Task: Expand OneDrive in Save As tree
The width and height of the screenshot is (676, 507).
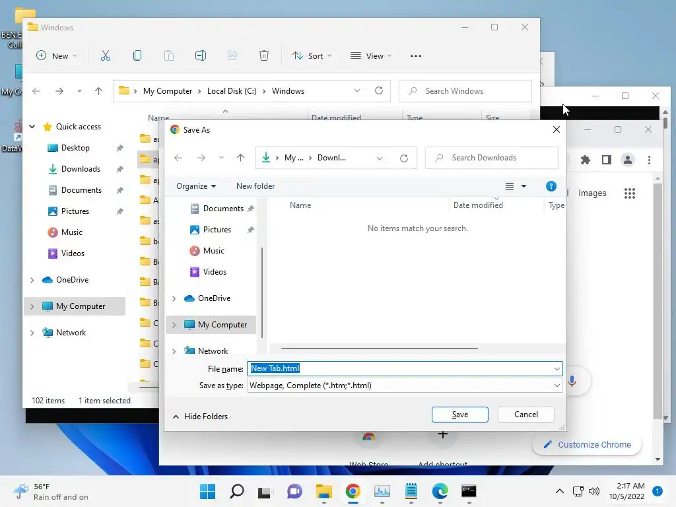Action: 174,298
